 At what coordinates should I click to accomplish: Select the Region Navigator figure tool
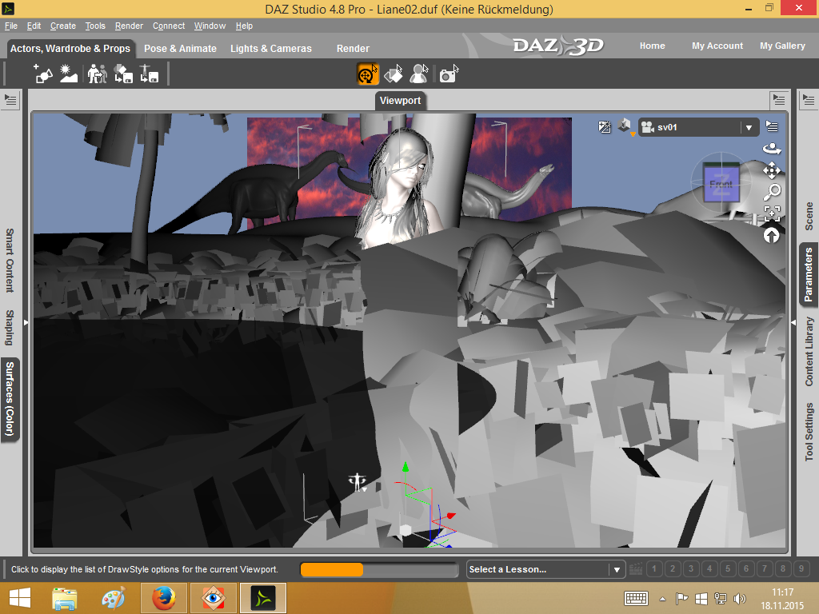[419, 74]
